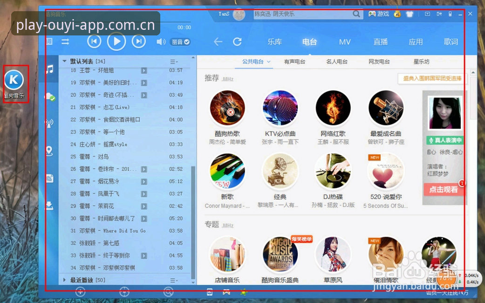Expand the 最近播放 playlist
This screenshot has width=485, height=303.
pos(64,280)
